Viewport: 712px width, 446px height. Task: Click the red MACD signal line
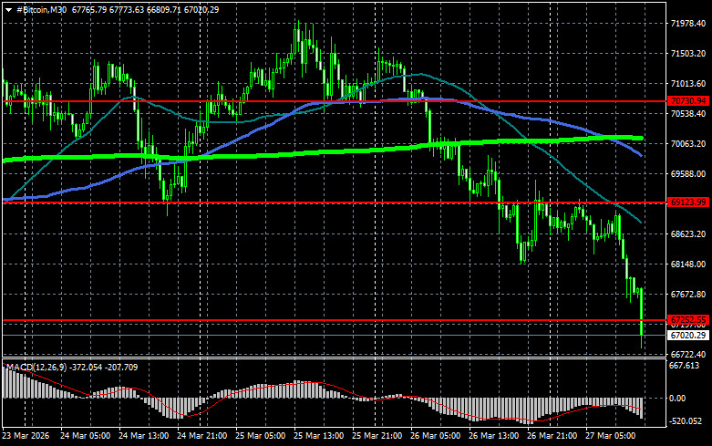click(273, 387)
